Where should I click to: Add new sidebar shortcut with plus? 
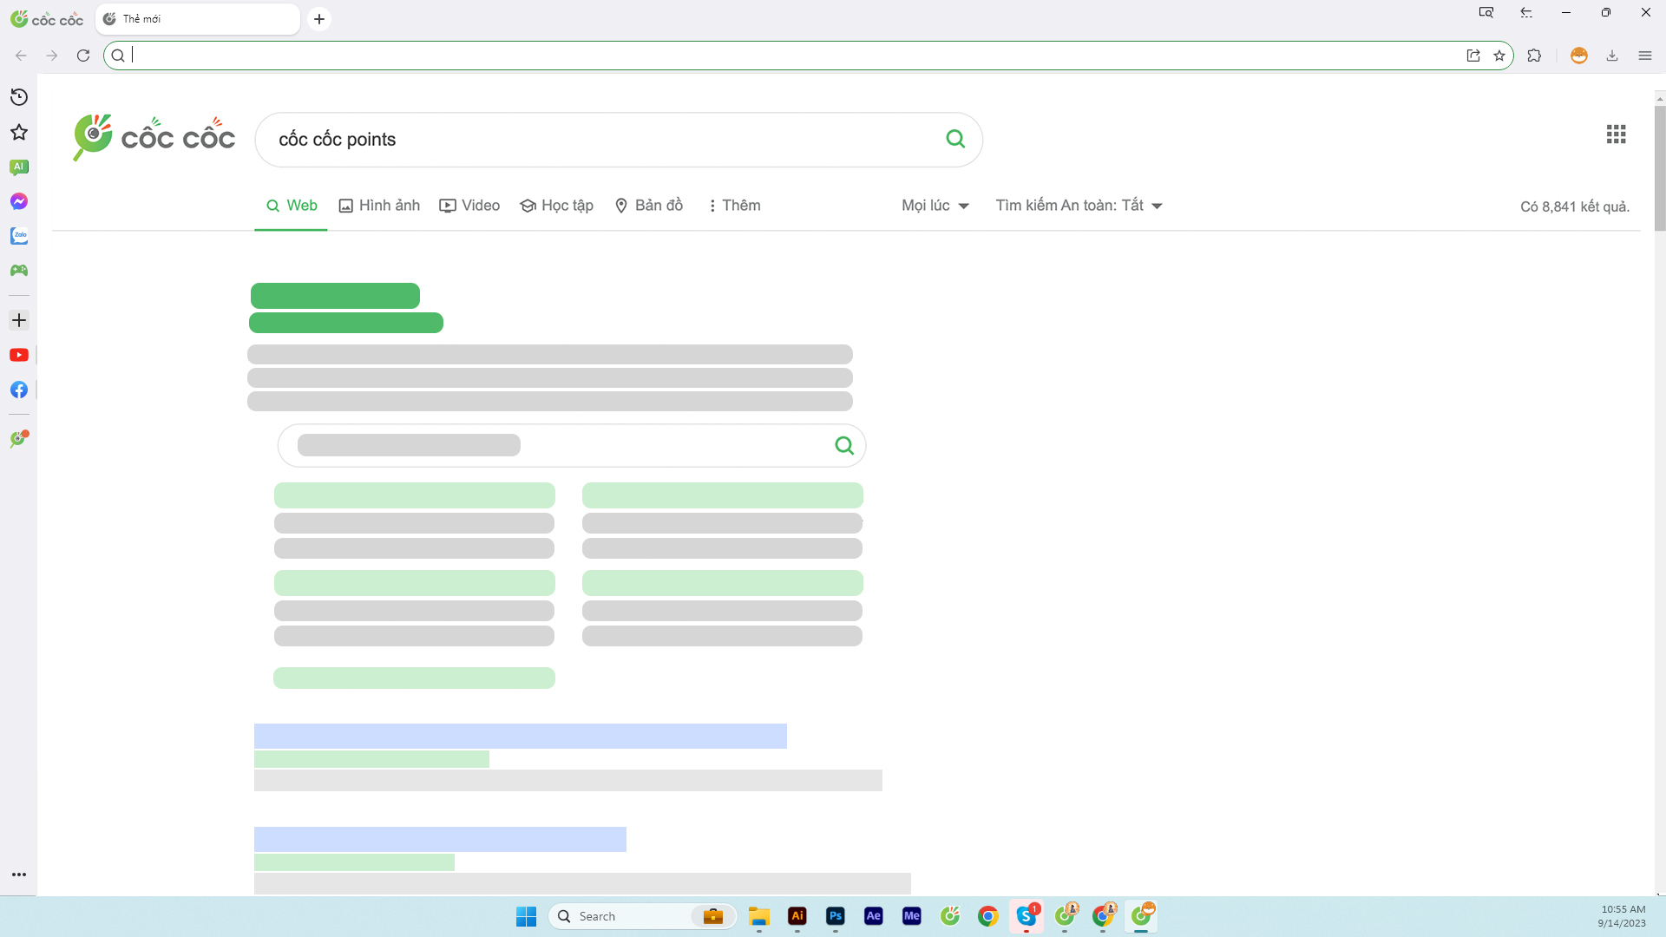coord(19,320)
